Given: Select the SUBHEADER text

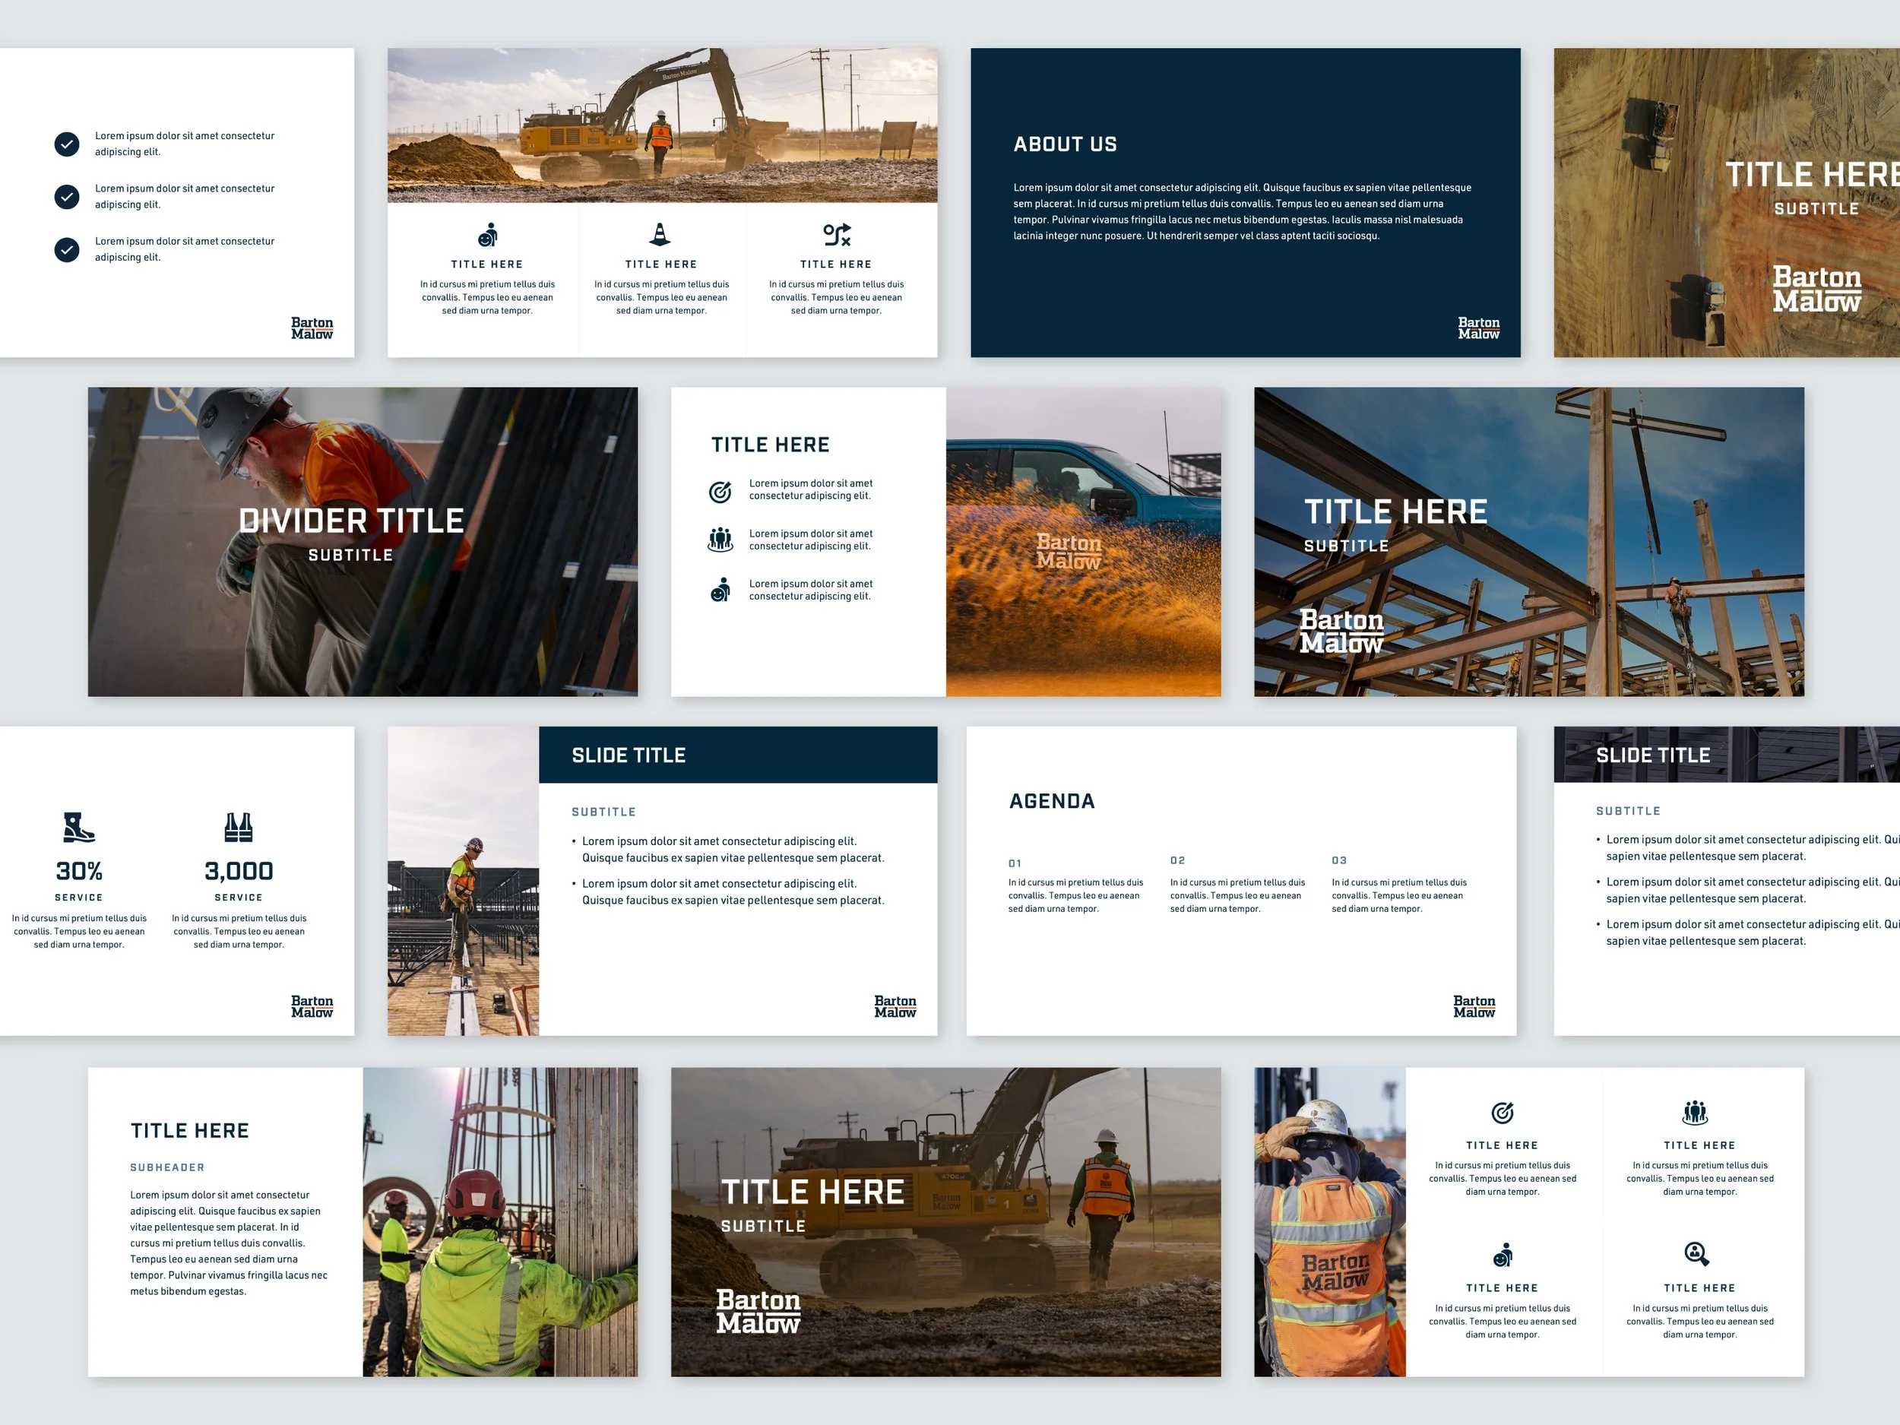Looking at the screenshot, I should (x=167, y=1167).
